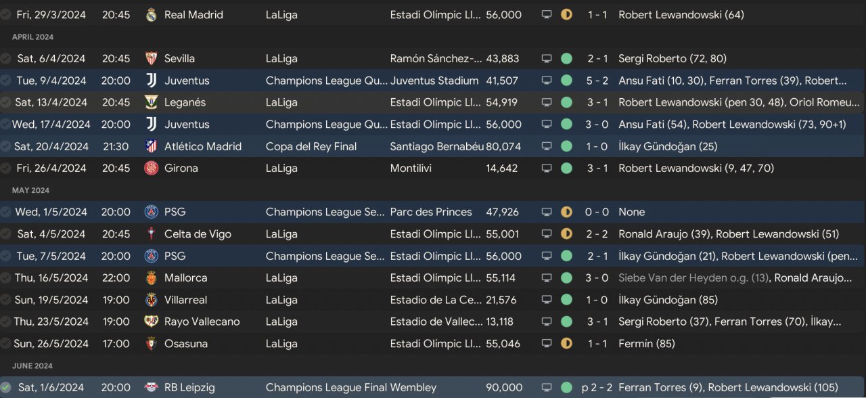This screenshot has width=866, height=398.
Task: Open the Rayo Vallecano team link
Action: 202,322
